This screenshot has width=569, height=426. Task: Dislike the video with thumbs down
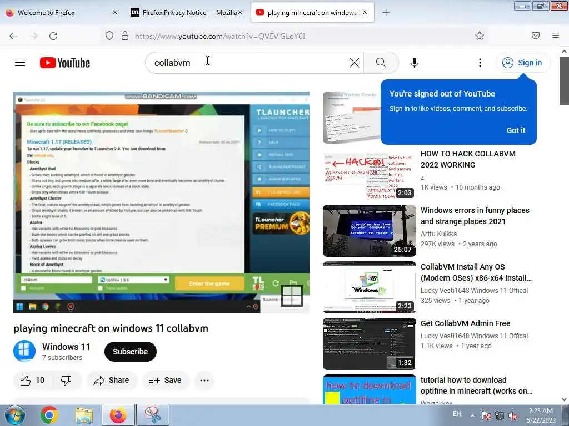tap(67, 381)
